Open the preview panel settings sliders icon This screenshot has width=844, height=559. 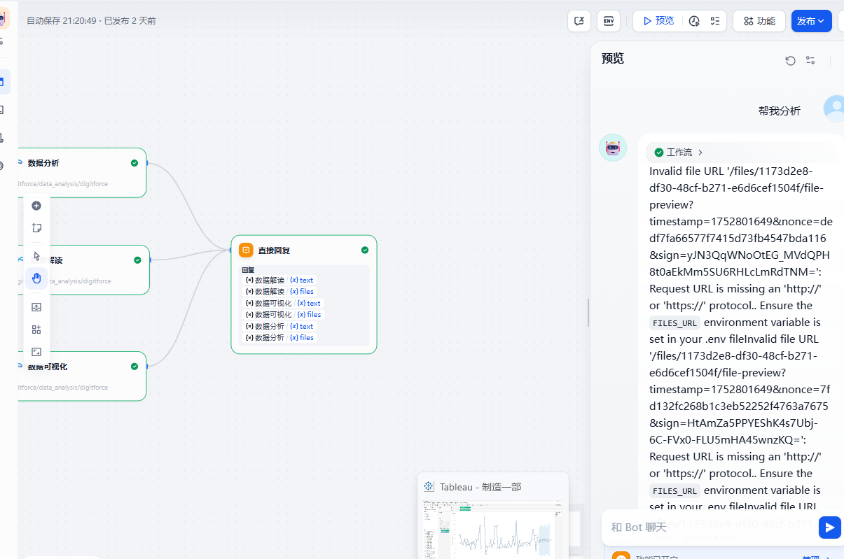(810, 61)
